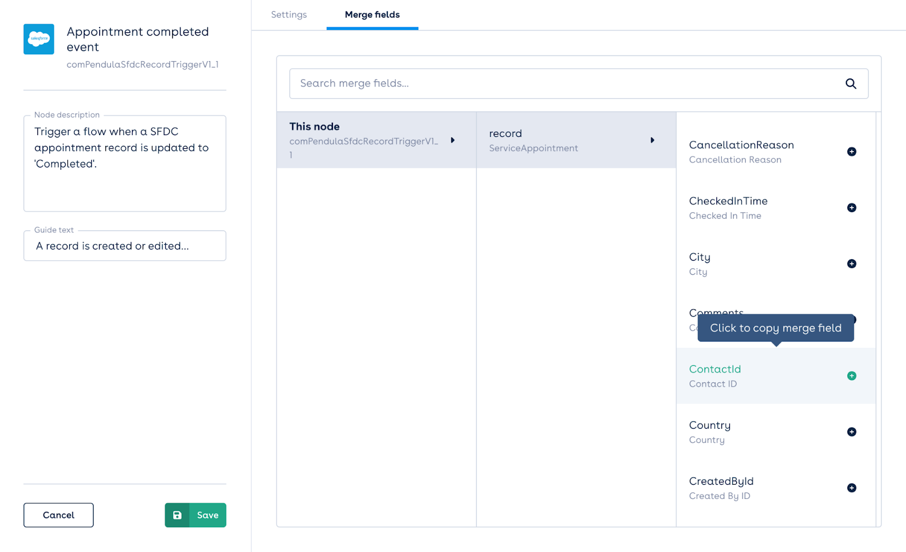
Task: Add Country field using its plus icon
Action: point(851,432)
